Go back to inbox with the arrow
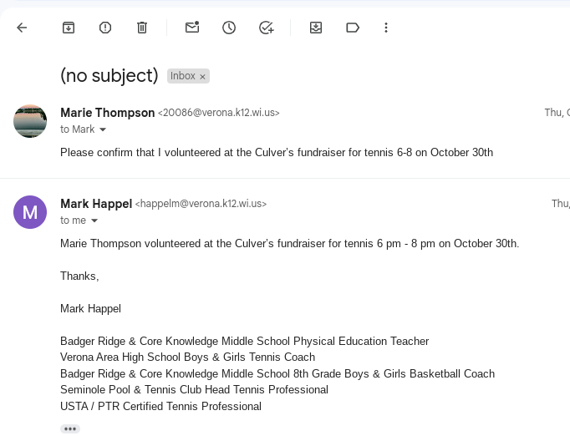 (x=22, y=28)
